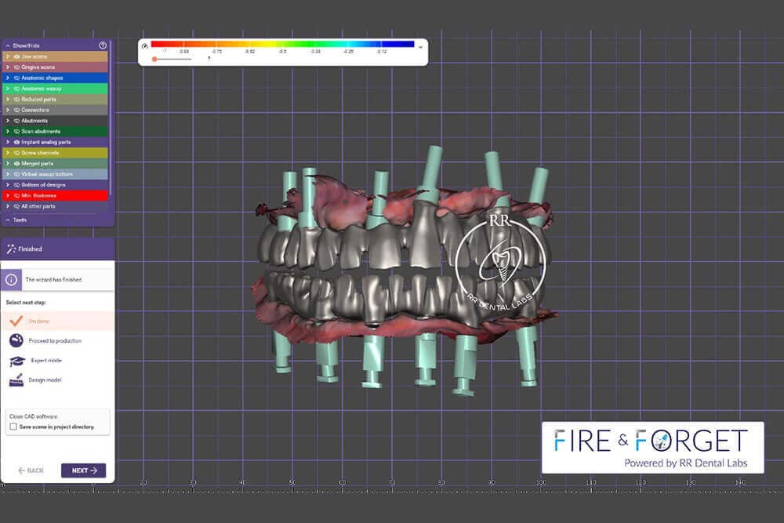Click the info icon in the wizard panel

coord(11,279)
